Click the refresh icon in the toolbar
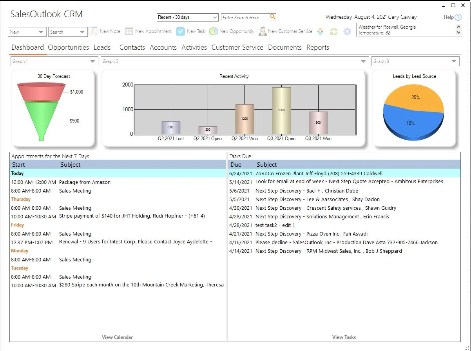 point(333,31)
